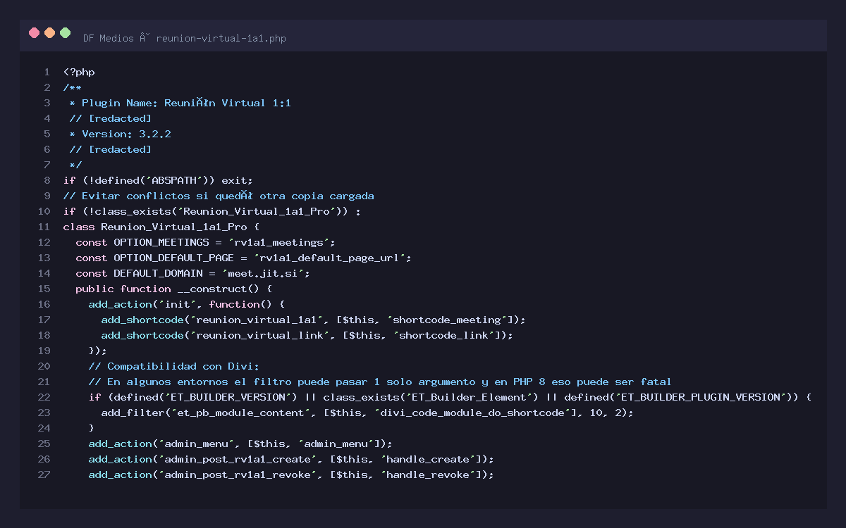This screenshot has width=846, height=528.
Task: Click the green maximize dot
Action: coord(66,32)
